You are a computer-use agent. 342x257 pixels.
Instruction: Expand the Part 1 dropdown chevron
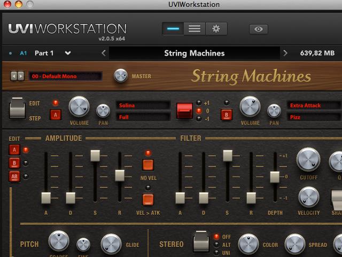click(68, 53)
